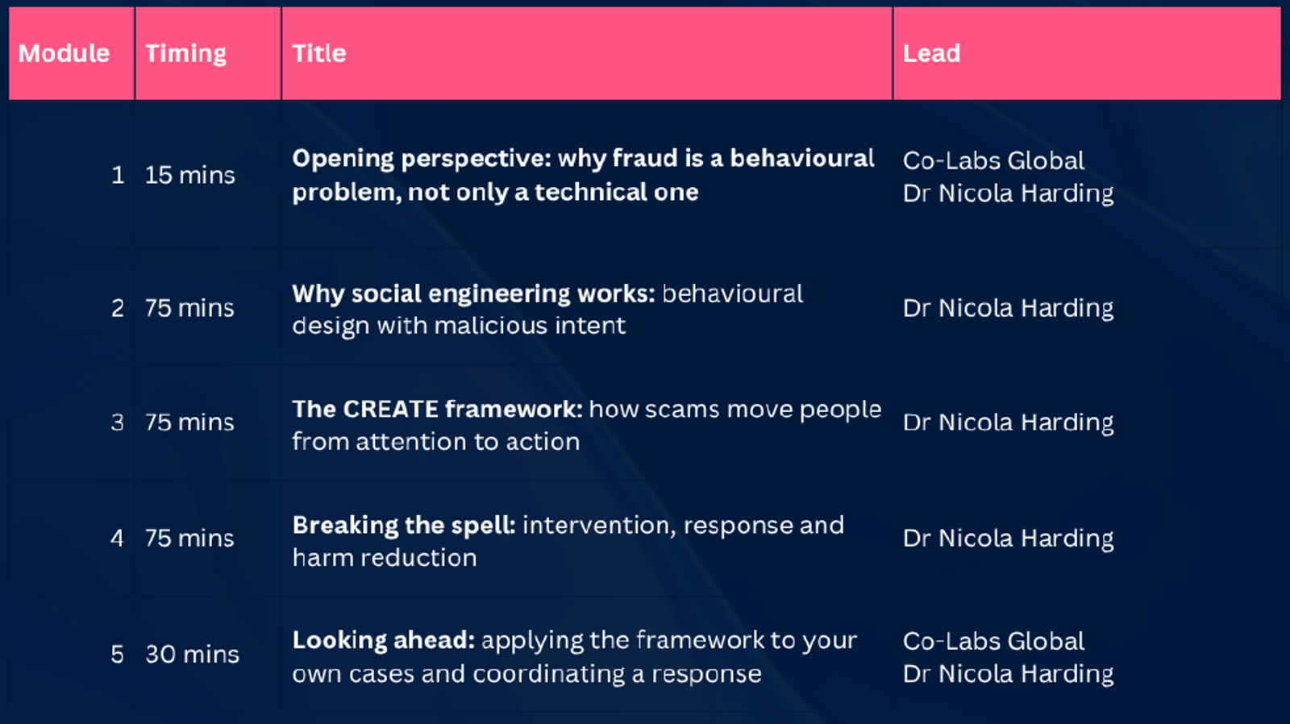Click the Title column header
The height and width of the screenshot is (724, 1290).
point(318,53)
